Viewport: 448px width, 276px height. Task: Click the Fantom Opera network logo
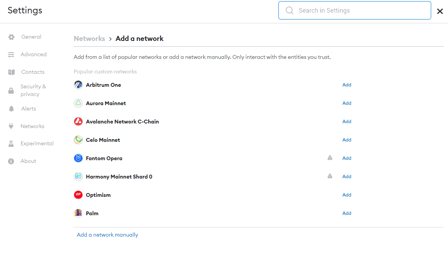click(x=78, y=158)
